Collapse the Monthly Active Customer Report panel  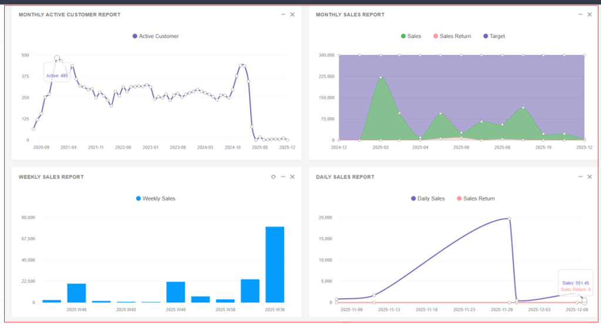pyautogui.click(x=283, y=14)
